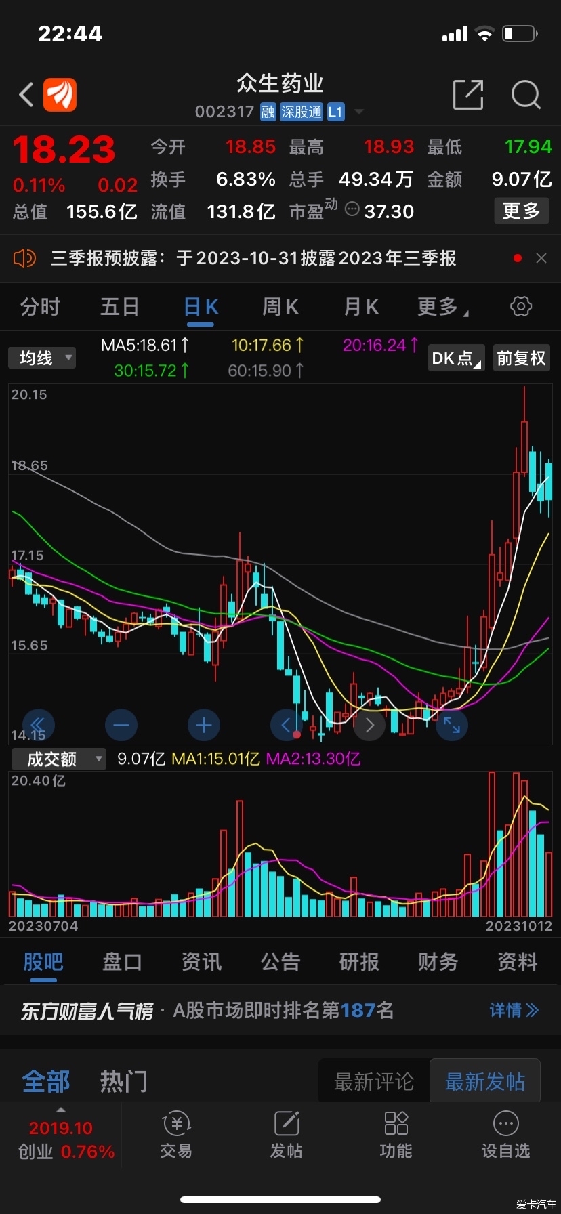Zoom in chart with plus icon

pyautogui.click(x=204, y=725)
